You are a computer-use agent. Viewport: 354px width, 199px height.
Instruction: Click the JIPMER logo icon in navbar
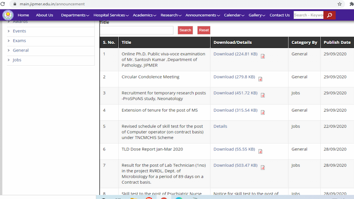[x=8, y=15]
